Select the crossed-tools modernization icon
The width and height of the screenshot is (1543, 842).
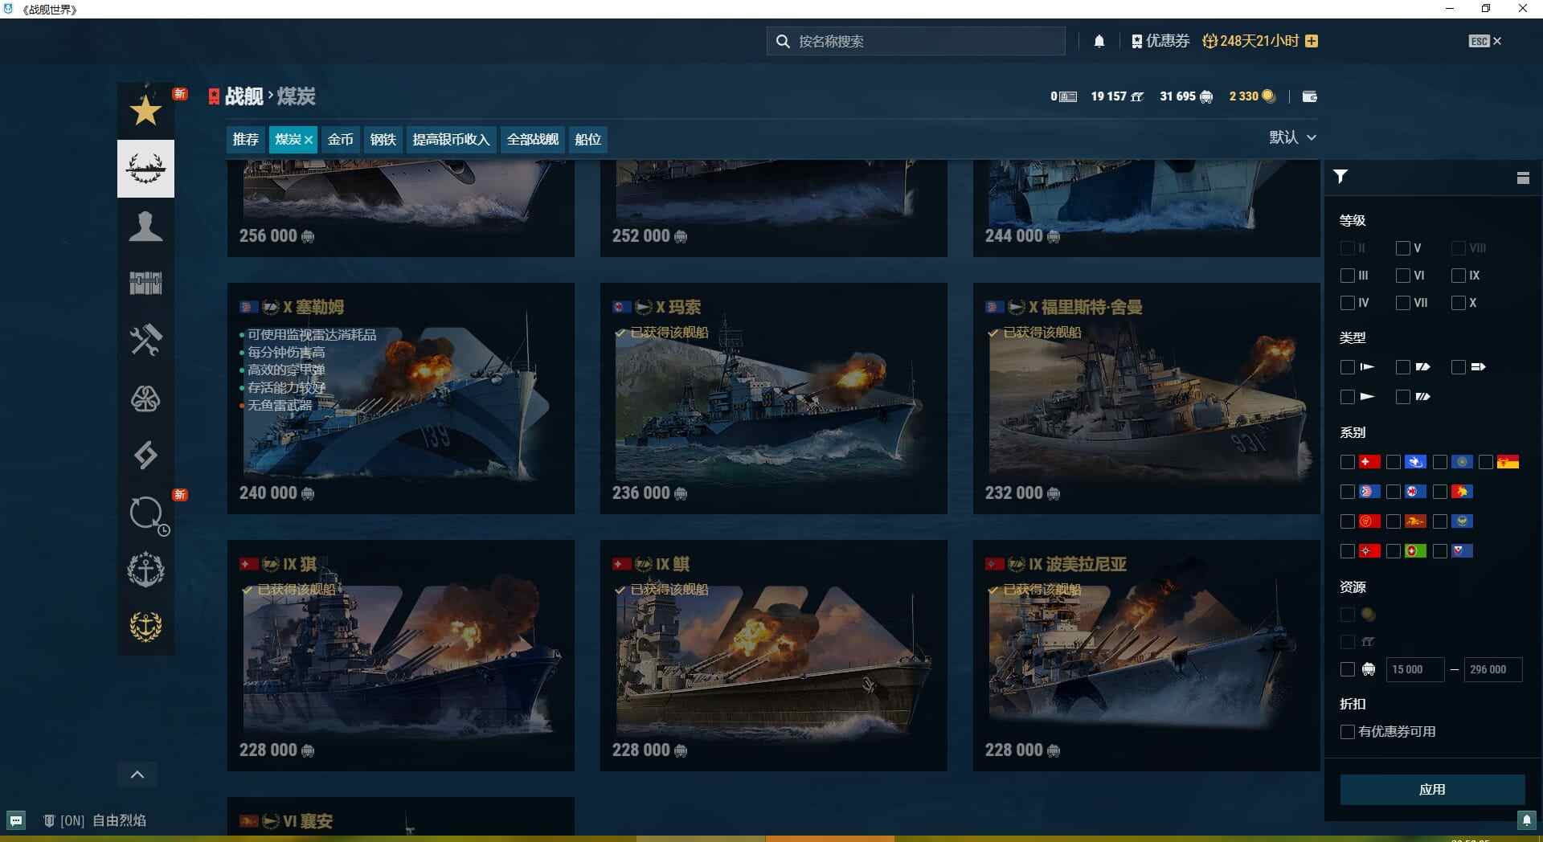click(x=146, y=340)
